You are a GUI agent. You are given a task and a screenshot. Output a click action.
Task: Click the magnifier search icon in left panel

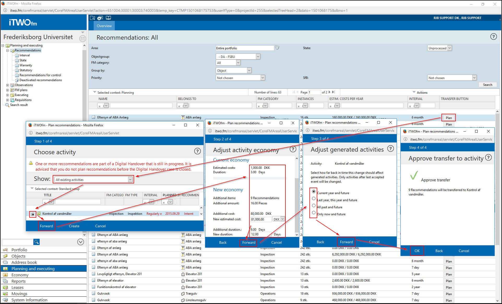click(x=37, y=242)
